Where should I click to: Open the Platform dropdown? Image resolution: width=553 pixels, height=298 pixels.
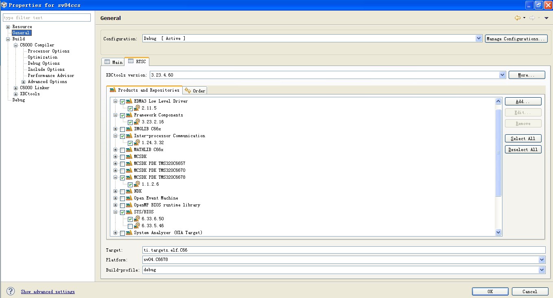point(542,260)
